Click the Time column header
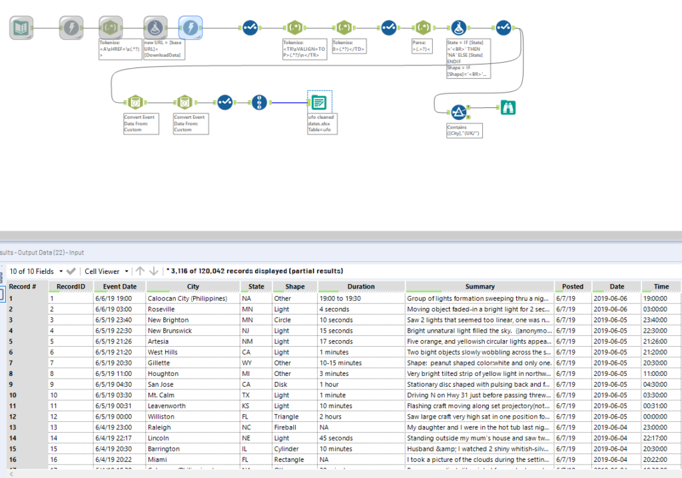The image size is (682, 478). [661, 287]
